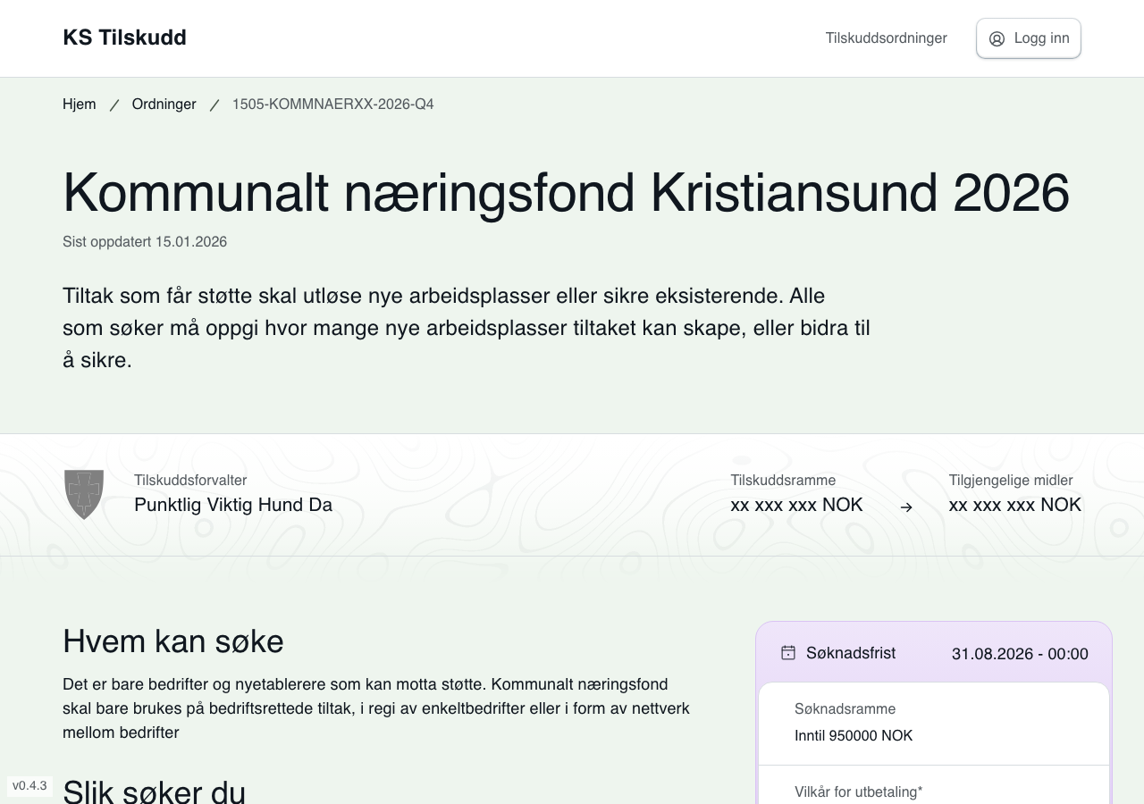
Task: Click the Kommunalt næringsfond Kristiansund 2026 title
Action: (566, 192)
